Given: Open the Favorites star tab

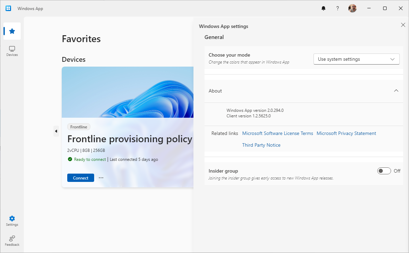Looking at the screenshot, I should pyautogui.click(x=12, y=31).
